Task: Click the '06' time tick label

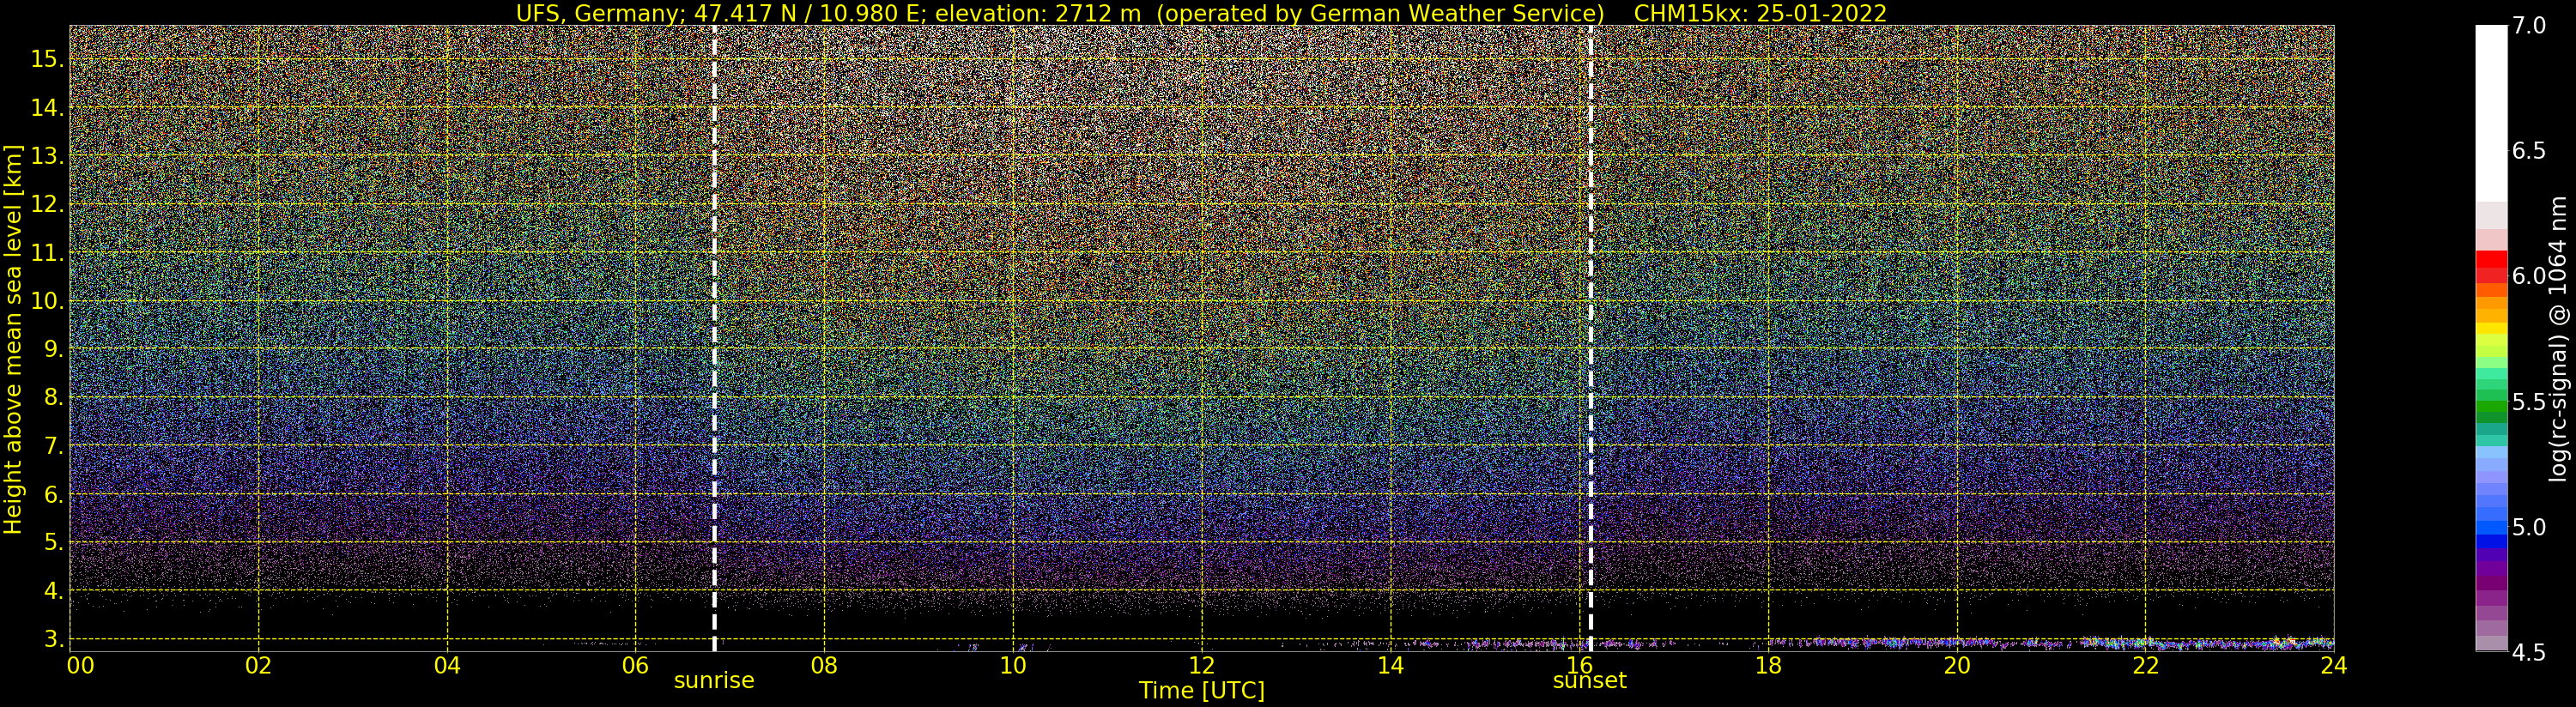Action: coord(635,665)
